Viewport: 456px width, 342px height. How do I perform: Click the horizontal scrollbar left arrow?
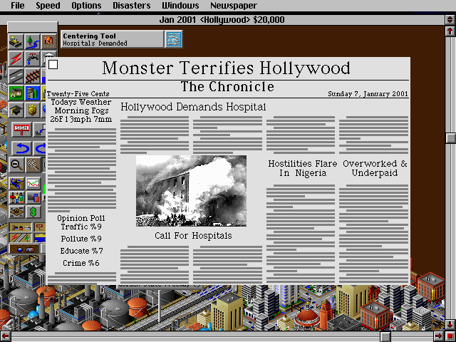tap(6, 336)
